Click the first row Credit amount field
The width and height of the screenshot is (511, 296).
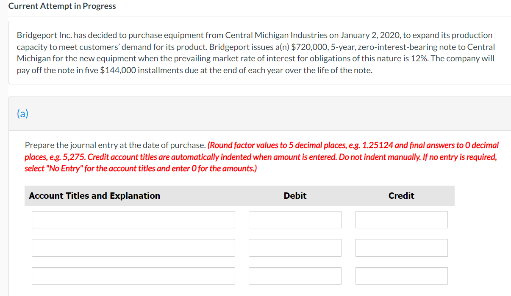click(401, 219)
